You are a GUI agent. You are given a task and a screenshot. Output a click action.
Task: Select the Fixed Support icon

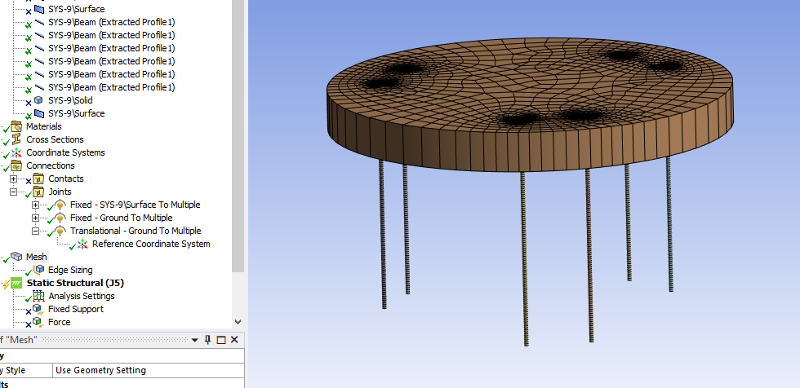(38, 309)
